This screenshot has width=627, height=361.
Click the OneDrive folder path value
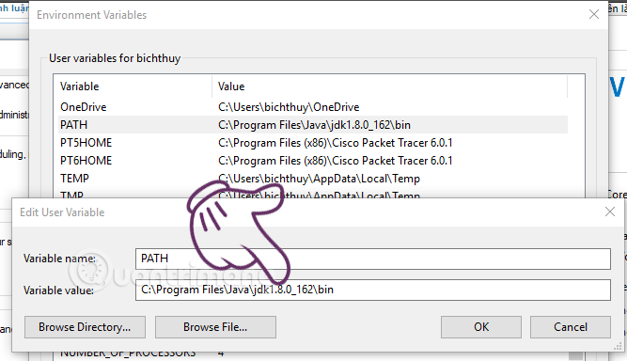coord(289,107)
